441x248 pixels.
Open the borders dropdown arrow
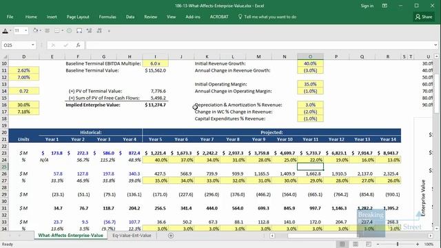point(62,30)
